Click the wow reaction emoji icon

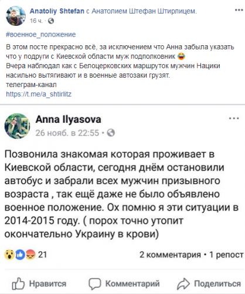[x=9, y=255]
